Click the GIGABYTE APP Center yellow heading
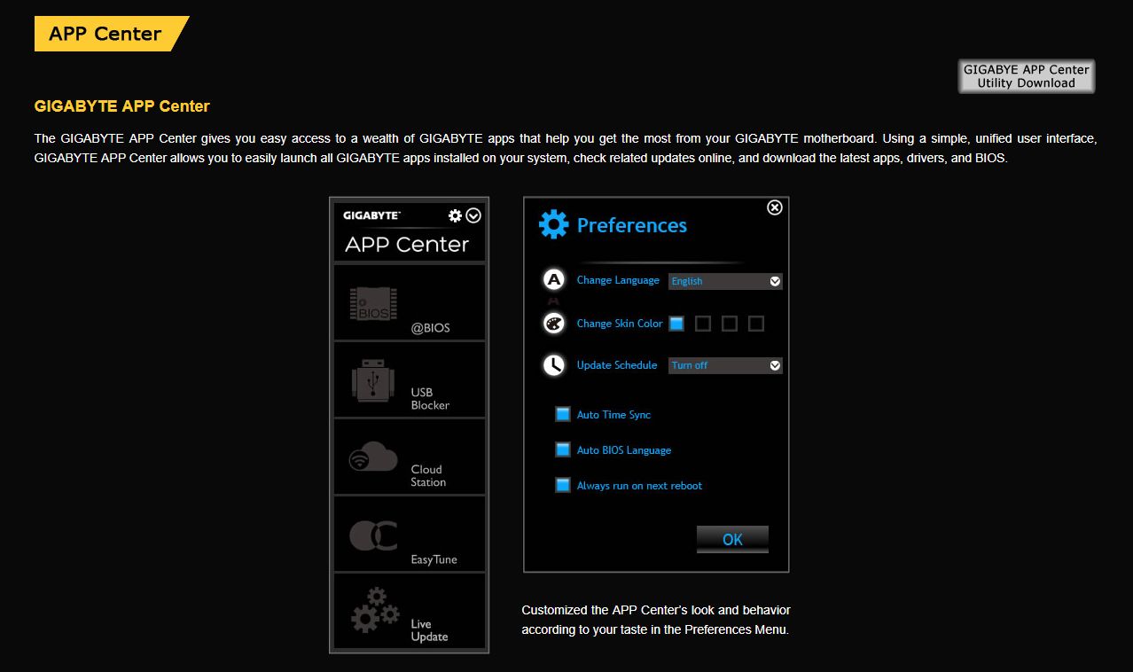1133x672 pixels. click(122, 106)
